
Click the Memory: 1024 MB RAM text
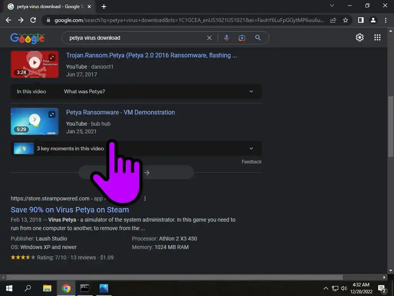(160, 247)
